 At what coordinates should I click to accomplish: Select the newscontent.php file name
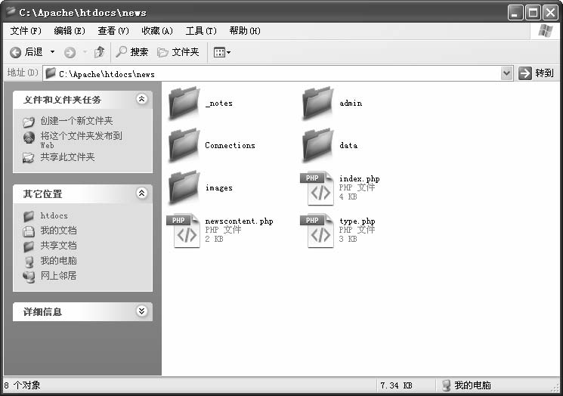tap(239, 221)
